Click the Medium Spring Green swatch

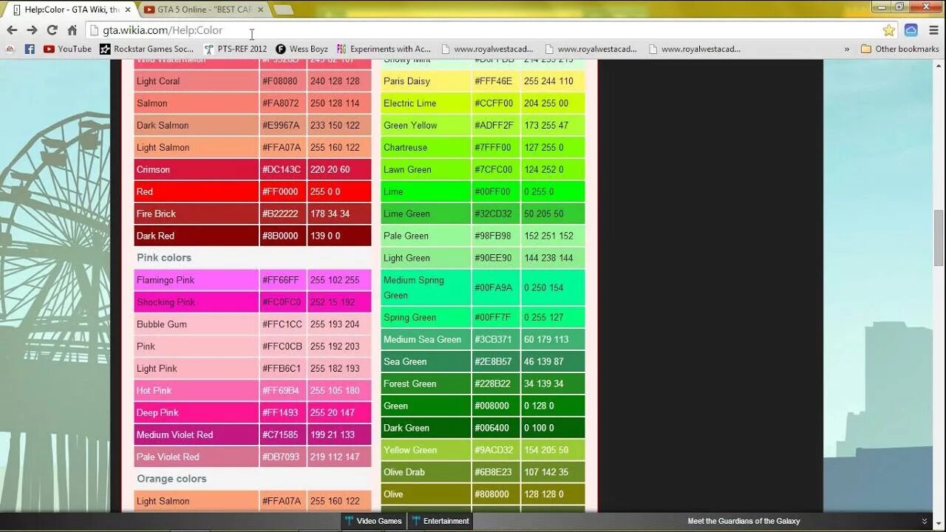pos(426,287)
